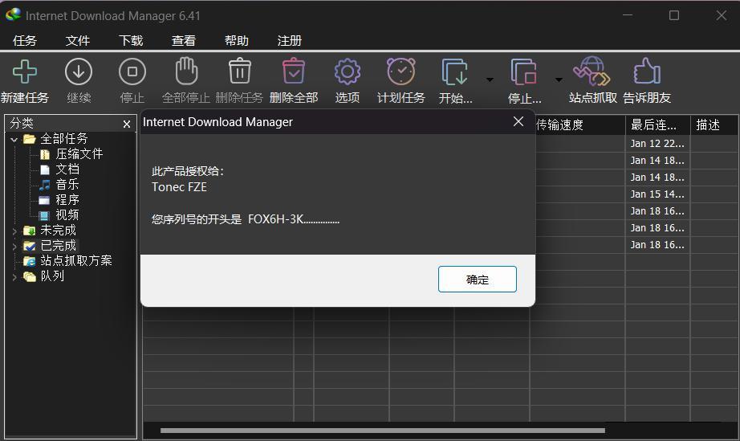This screenshot has height=441, width=740.
Task: Open the 下载 menu
Action: tap(130, 41)
